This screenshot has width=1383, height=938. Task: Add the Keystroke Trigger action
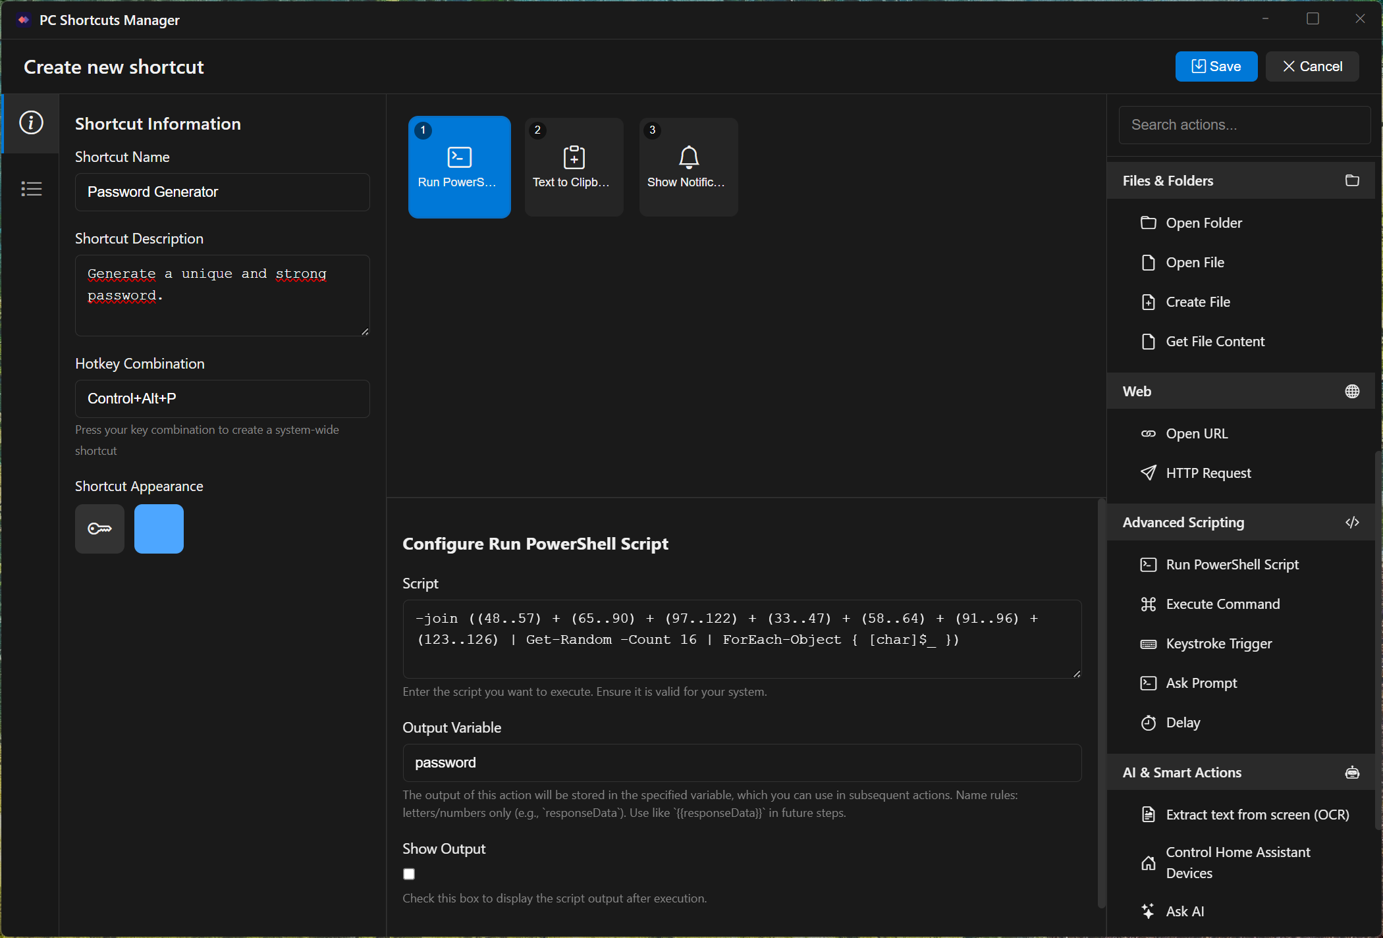point(1218,644)
